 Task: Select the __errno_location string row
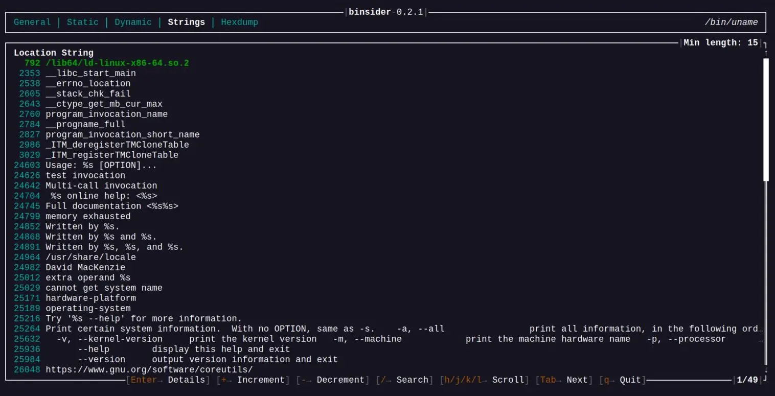pyautogui.click(x=387, y=84)
